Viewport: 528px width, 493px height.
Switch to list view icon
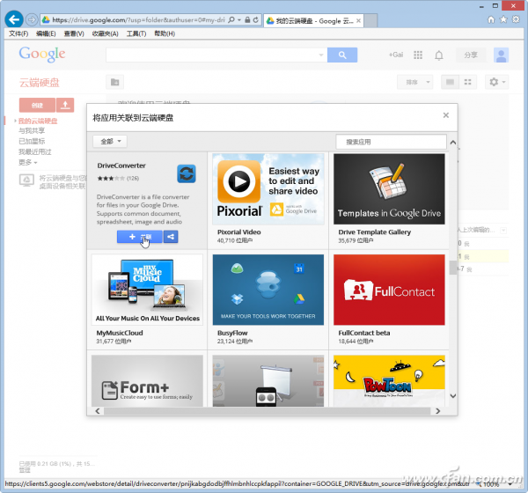click(x=450, y=82)
